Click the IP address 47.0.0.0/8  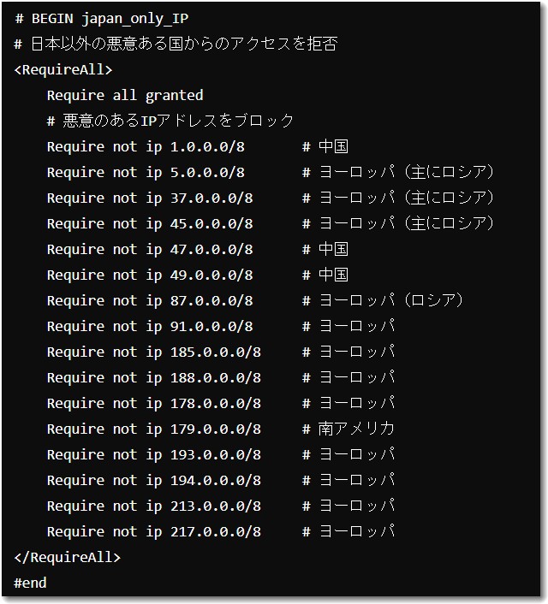click(x=211, y=249)
